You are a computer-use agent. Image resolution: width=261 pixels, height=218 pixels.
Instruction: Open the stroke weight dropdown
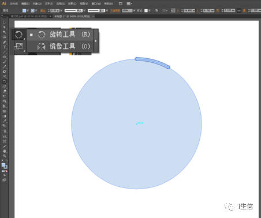coord(61,10)
